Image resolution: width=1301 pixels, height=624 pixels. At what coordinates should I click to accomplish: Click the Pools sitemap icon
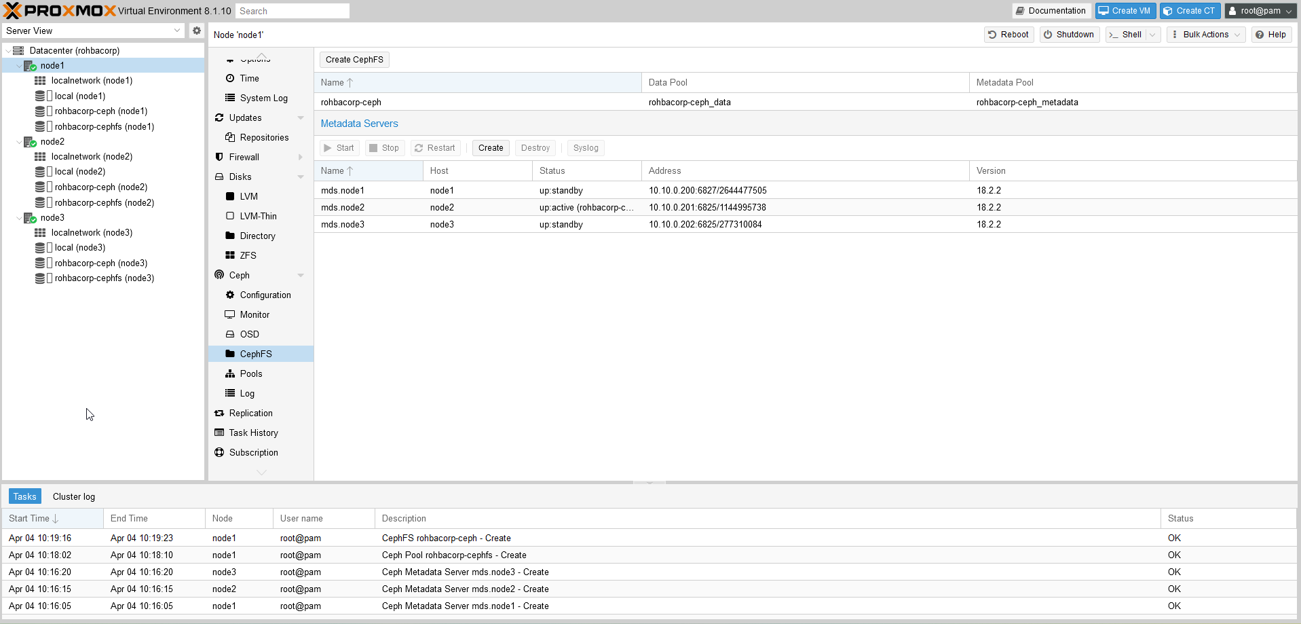coord(230,373)
